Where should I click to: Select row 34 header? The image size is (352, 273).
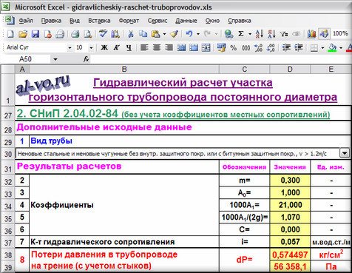7,206
